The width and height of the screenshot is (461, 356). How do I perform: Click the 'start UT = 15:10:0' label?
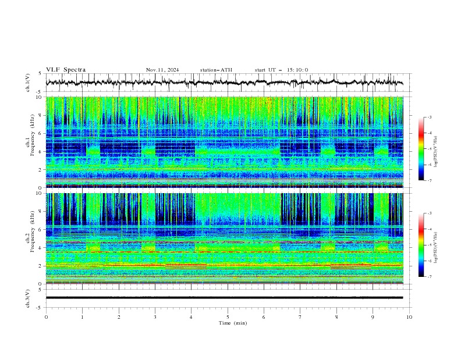tap(281, 70)
